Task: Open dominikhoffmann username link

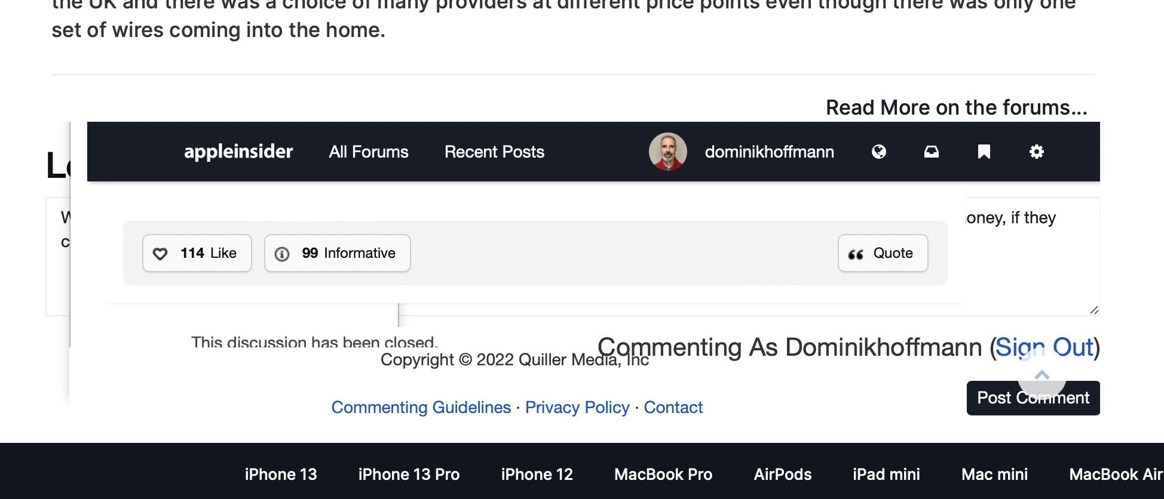Action: coord(769,152)
